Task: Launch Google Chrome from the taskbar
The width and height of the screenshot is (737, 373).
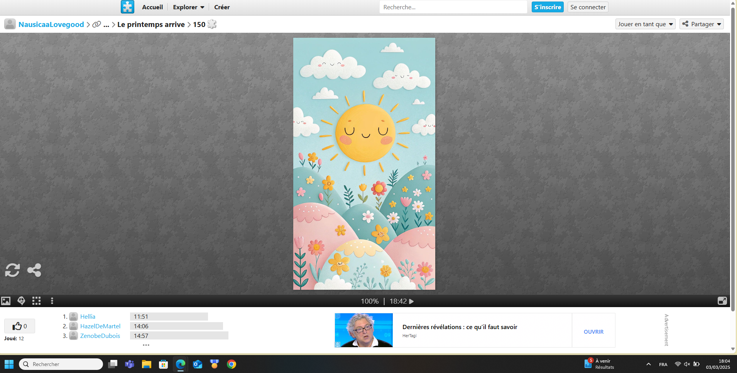Action: 232,364
